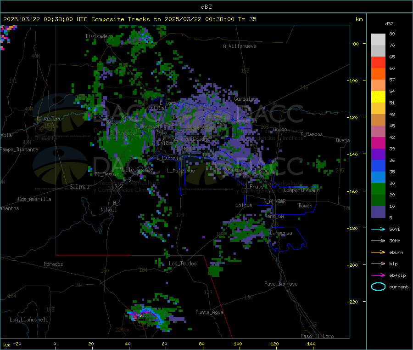Select the slate-purple 5 dBZ color band

point(378,212)
